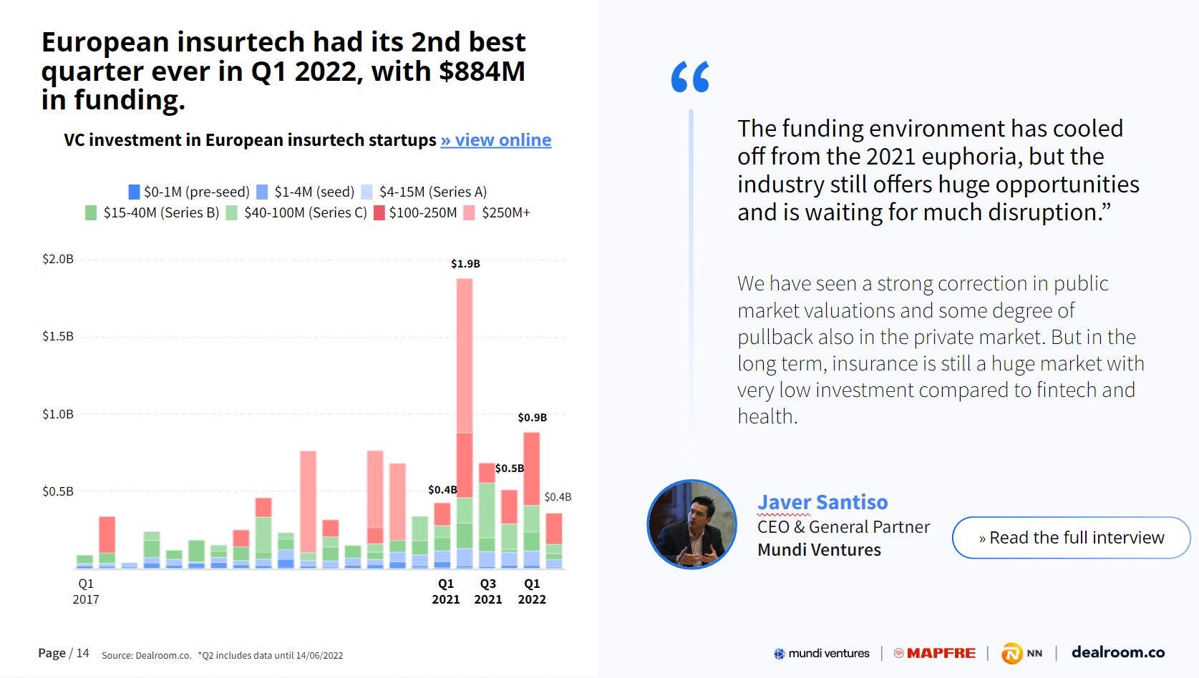Select the $4-15M (Series A) legend swatch
Image resolution: width=1199 pixels, height=678 pixels.
367,192
